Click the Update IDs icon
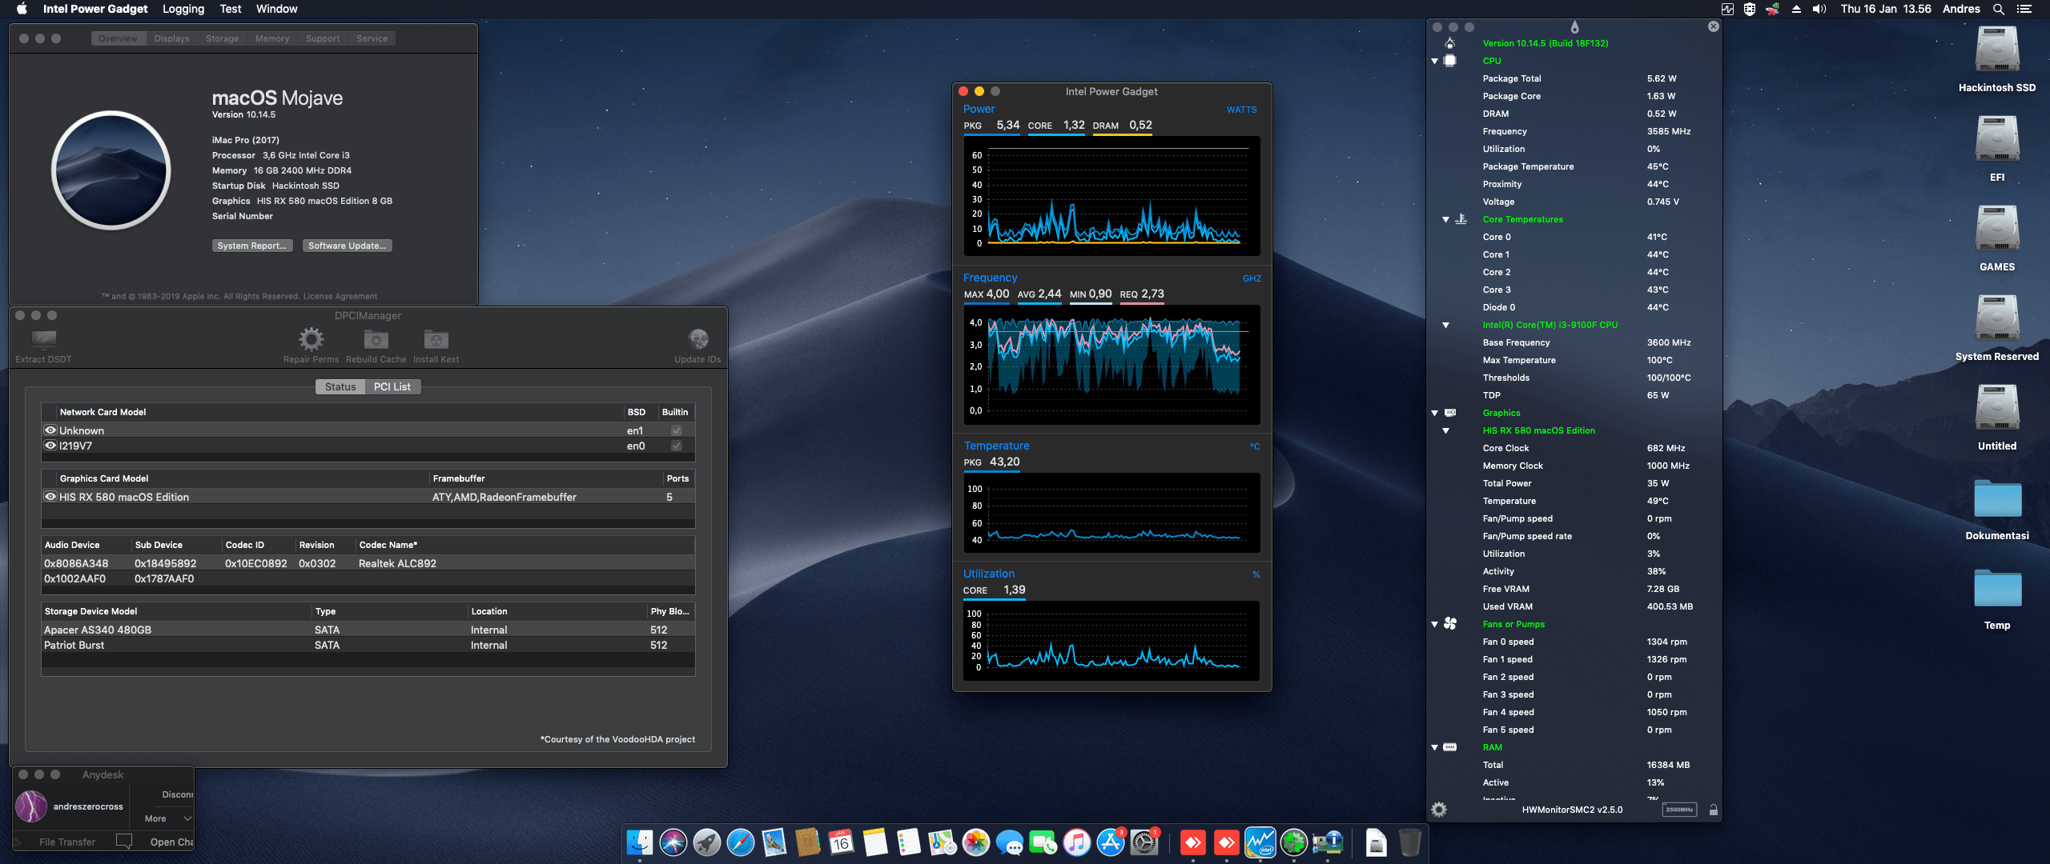Screen dimensions: 2050x864 [698, 339]
